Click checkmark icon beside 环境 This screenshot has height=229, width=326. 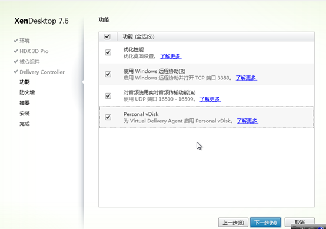pos(15,41)
